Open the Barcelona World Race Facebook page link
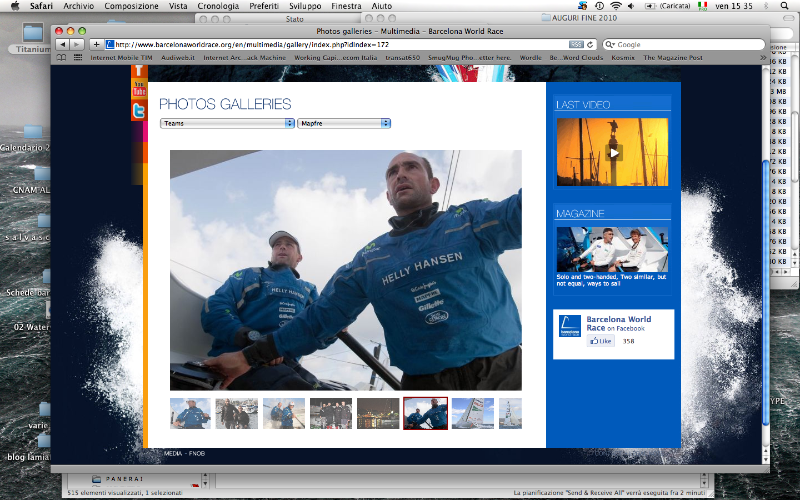The width and height of the screenshot is (800, 500). (x=619, y=323)
